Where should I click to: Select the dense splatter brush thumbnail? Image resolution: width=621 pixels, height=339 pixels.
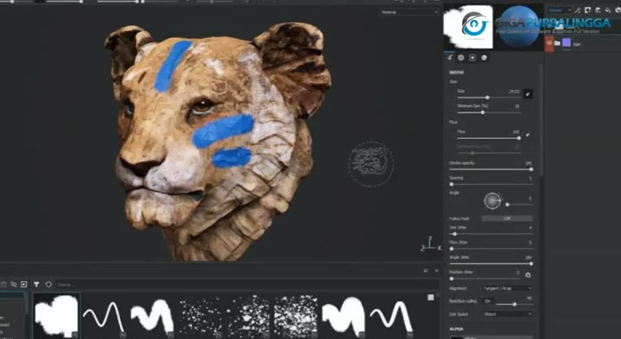pyautogui.click(x=295, y=315)
